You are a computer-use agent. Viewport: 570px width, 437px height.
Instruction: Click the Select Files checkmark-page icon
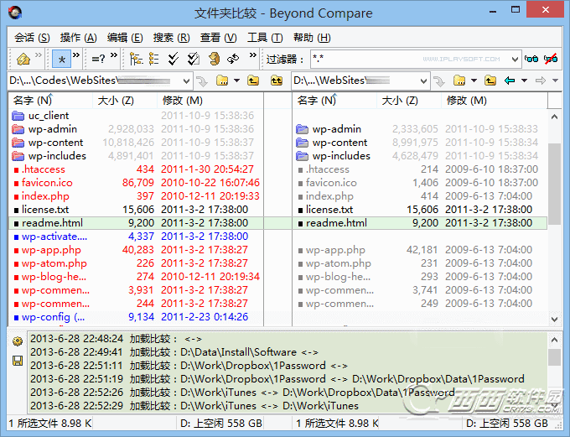(194, 59)
